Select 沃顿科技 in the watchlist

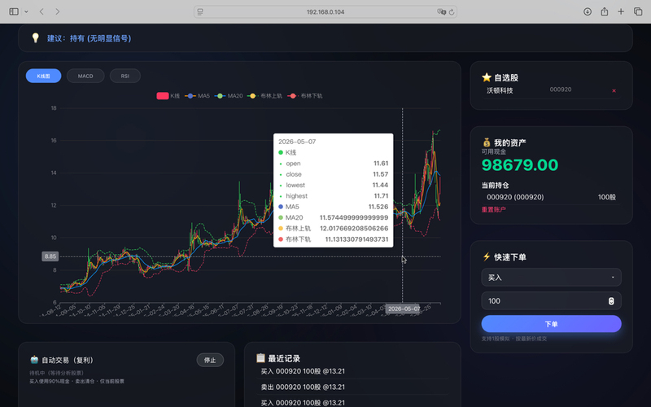point(500,90)
